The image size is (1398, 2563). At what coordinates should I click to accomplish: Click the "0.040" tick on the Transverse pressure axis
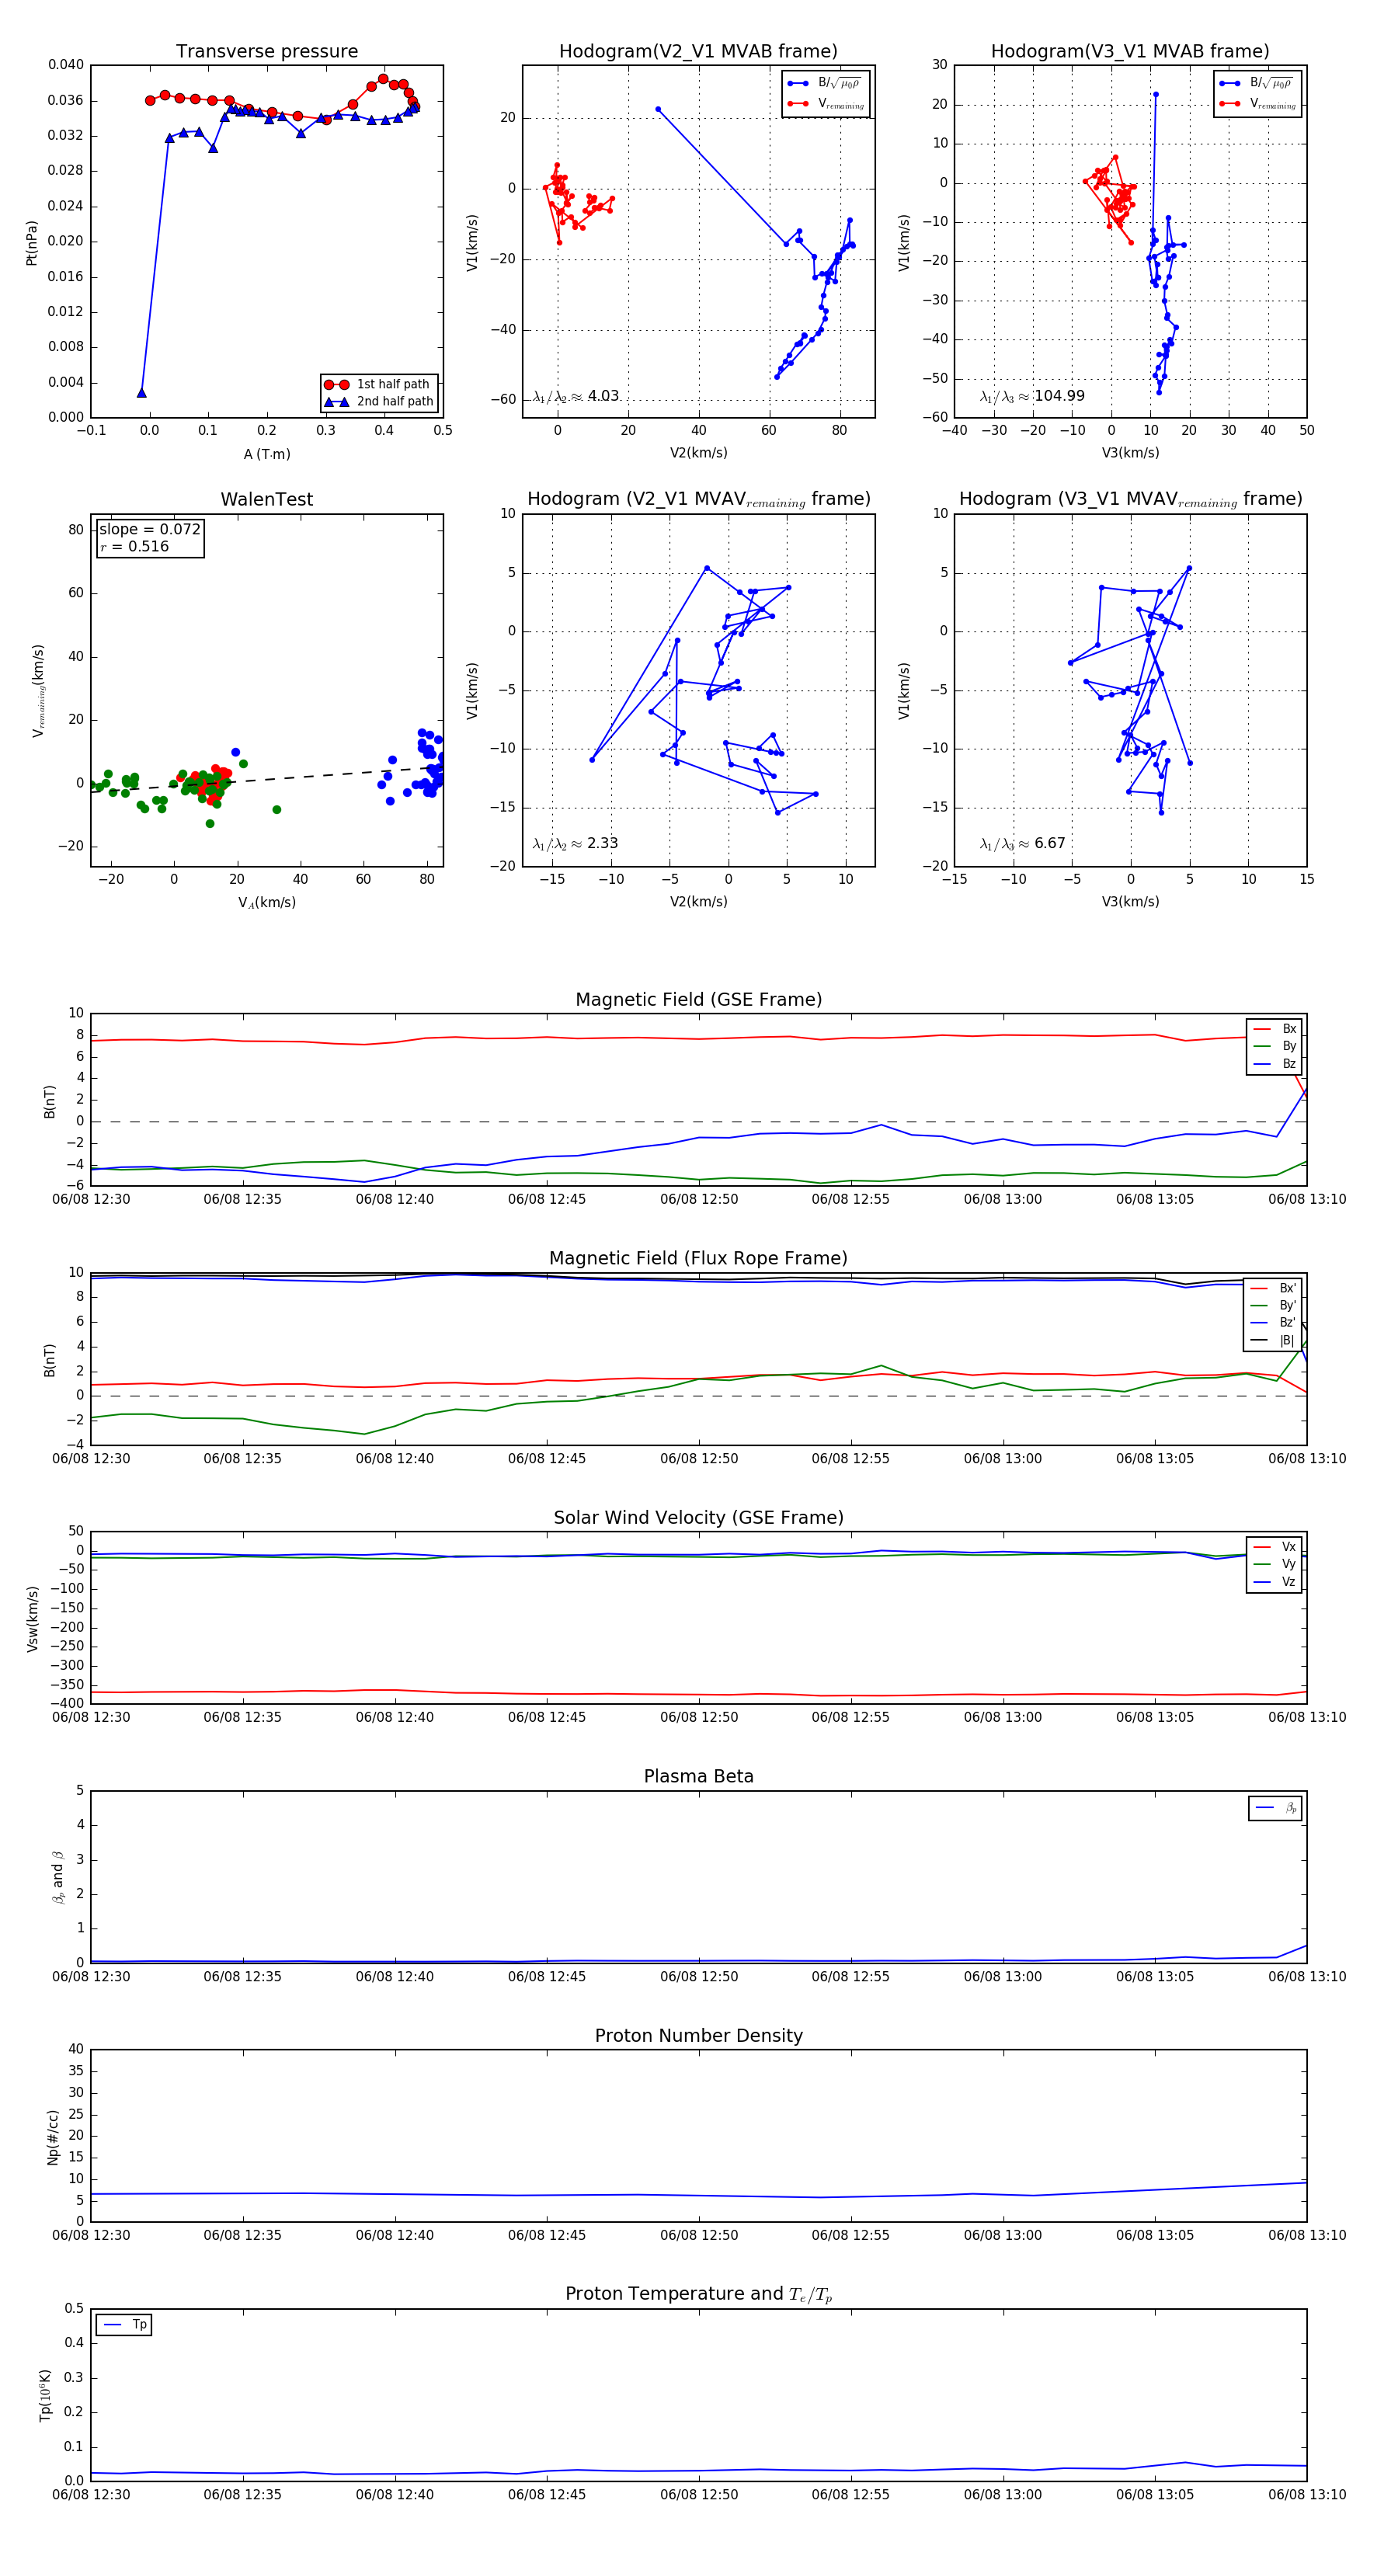66,64
